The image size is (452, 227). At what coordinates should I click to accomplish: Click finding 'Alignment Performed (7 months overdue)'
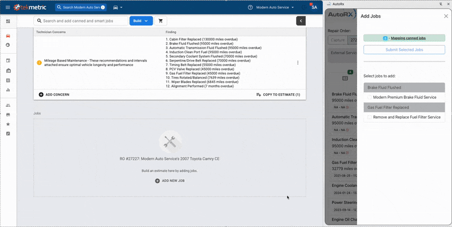tap(199, 86)
